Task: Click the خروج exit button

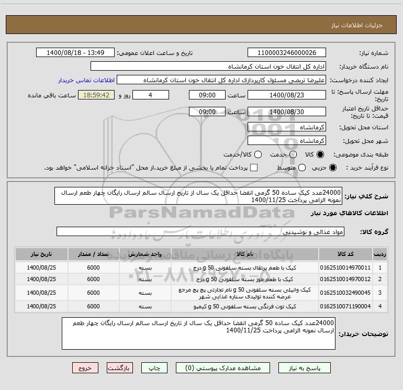Action: coord(85,368)
